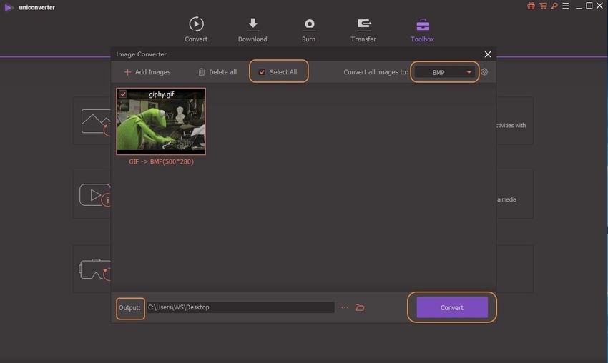Switch to the Convert tab
608x363 pixels.
(x=196, y=30)
